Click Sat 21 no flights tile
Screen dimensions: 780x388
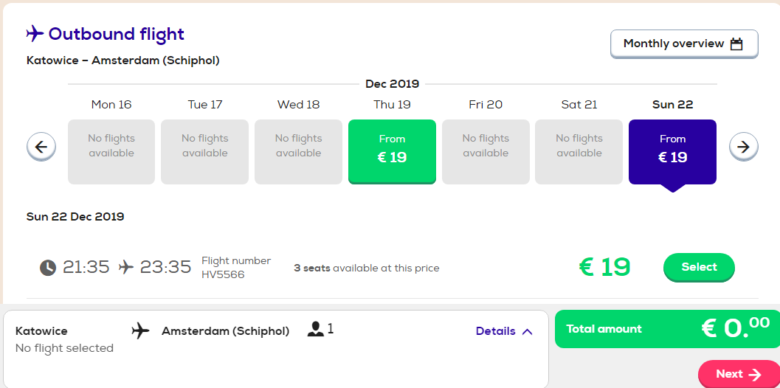click(x=579, y=152)
